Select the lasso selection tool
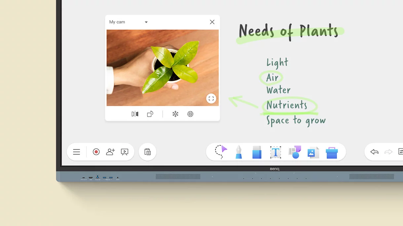The height and width of the screenshot is (226, 403). [221, 152]
